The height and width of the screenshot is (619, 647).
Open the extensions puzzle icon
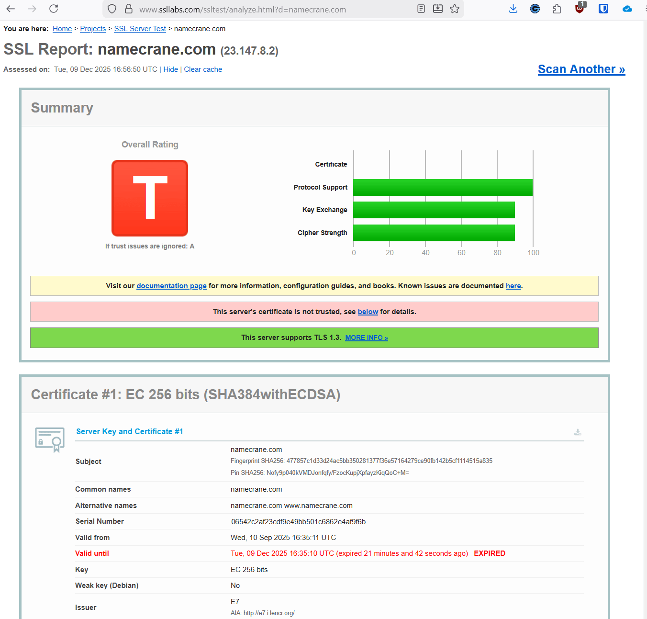pyautogui.click(x=557, y=9)
